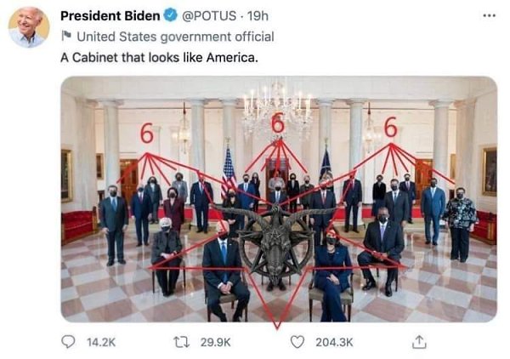Click the United States government official label

tap(175, 37)
